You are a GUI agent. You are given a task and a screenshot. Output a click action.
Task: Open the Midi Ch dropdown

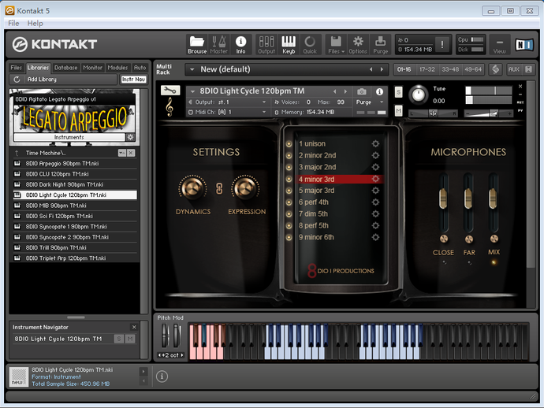pos(228,113)
